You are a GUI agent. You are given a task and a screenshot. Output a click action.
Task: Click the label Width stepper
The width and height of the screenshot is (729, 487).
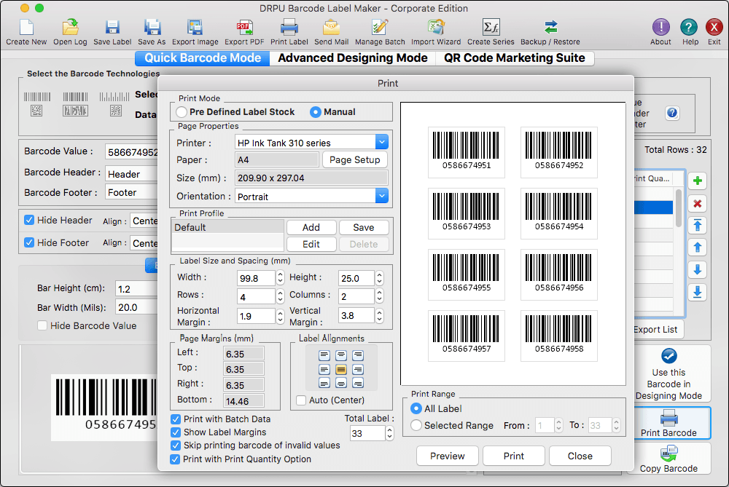(x=280, y=277)
